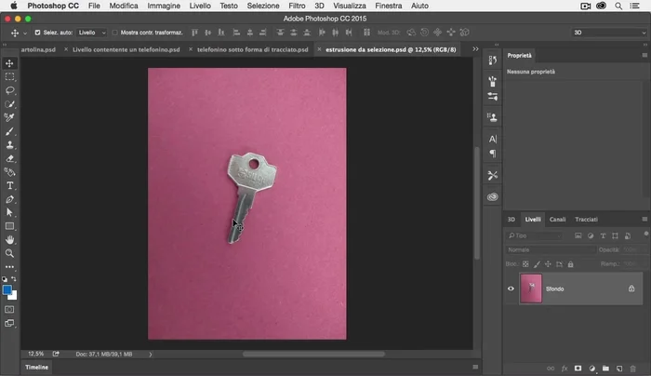
Task: Choose the Type (text) tool
Action: (10, 185)
